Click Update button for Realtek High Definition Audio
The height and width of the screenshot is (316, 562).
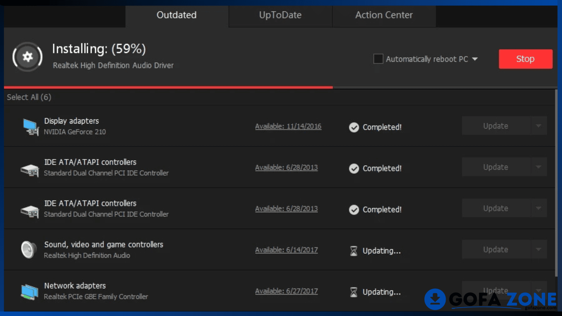pyautogui.click(x=496, y=250)
